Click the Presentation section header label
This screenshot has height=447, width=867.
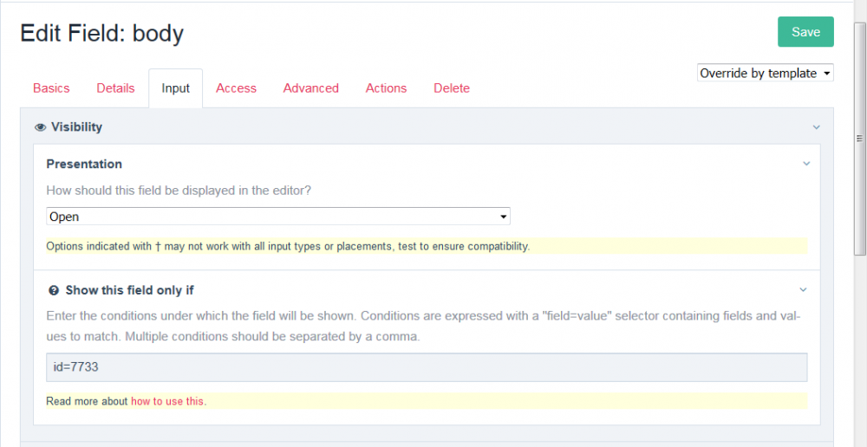(x=84, y=164)
